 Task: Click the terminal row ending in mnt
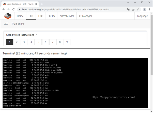point(25,78)
